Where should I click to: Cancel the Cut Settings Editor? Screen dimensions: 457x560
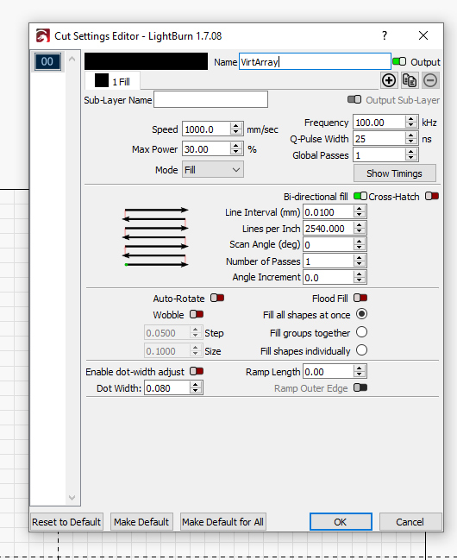point(410,522)
